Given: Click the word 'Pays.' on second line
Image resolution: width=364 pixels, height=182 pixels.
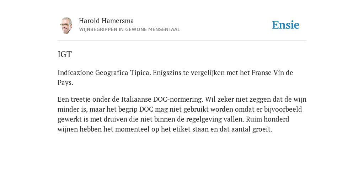Looking at the screenshot, I should [x=65, y=83].
